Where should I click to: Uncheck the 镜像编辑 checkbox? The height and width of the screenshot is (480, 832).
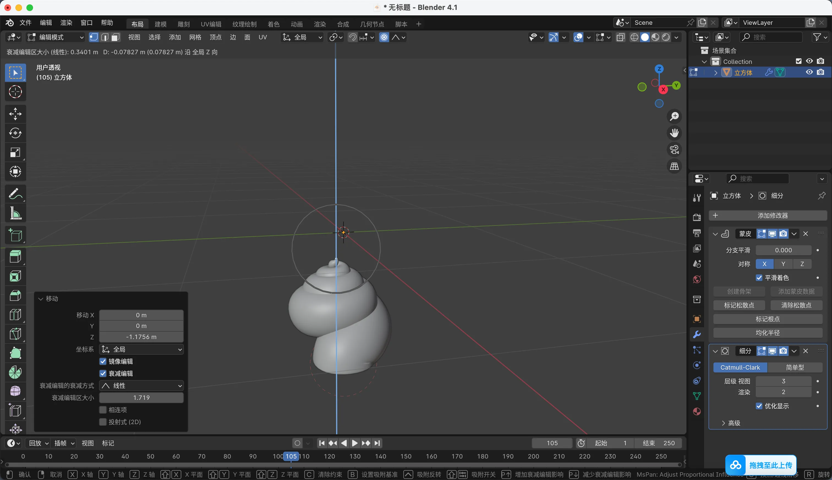[103, 361]
